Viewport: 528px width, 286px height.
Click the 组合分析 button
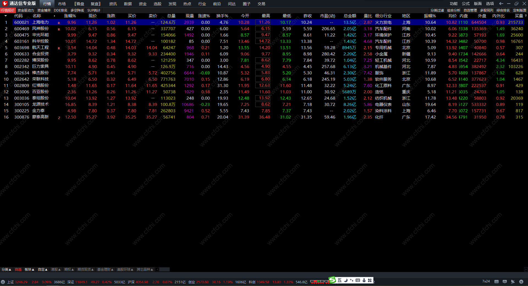(454, 10)
